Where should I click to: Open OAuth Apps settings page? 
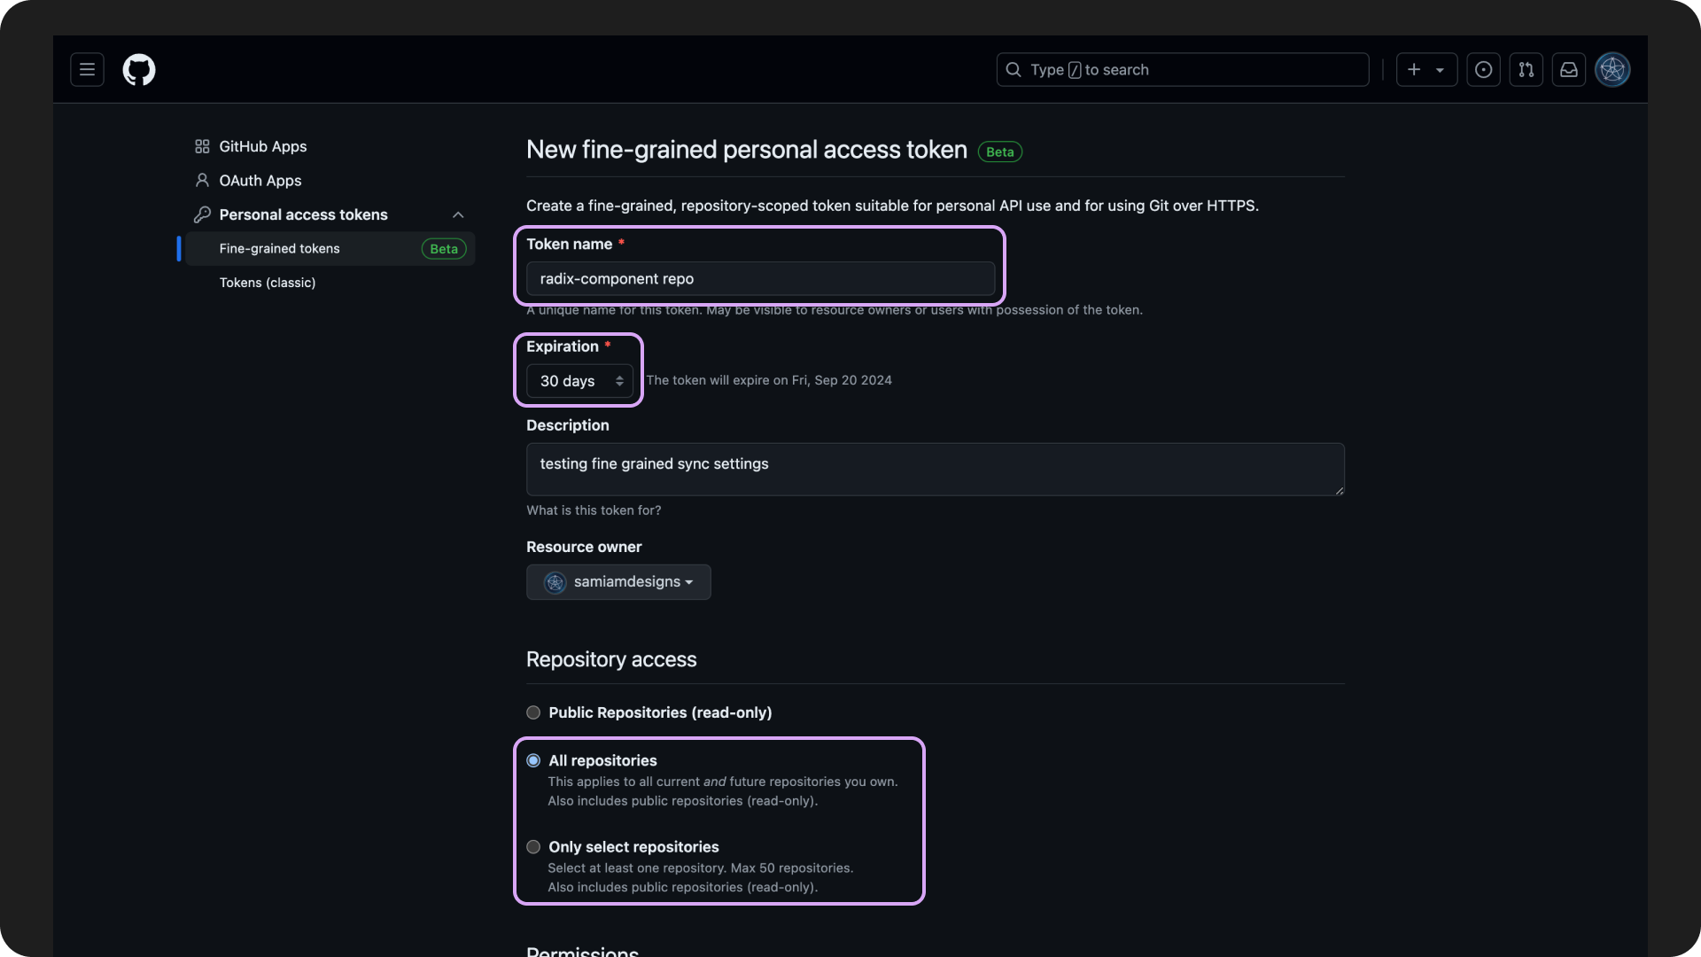pyautogui.click(x=260, y=180)
